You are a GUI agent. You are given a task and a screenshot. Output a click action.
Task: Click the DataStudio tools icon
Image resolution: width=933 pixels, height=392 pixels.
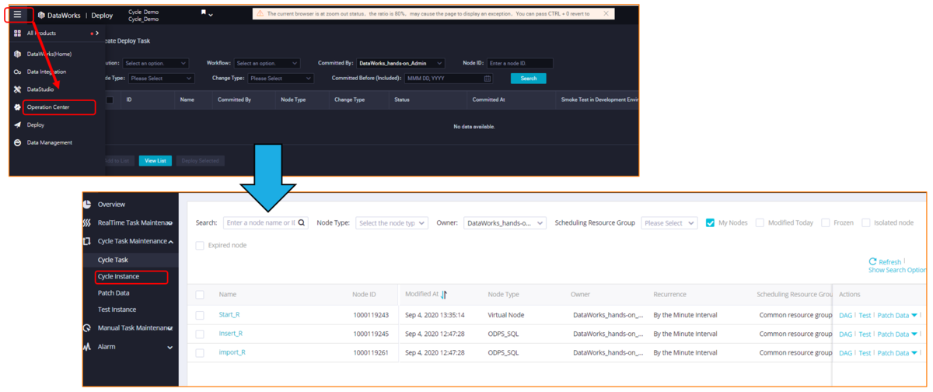[x=17, y=89]
